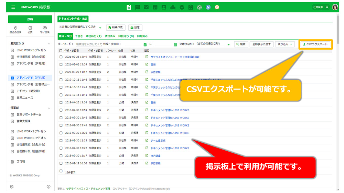Open the 2018-09-19 16:58 document in a new window

[147, 163]
